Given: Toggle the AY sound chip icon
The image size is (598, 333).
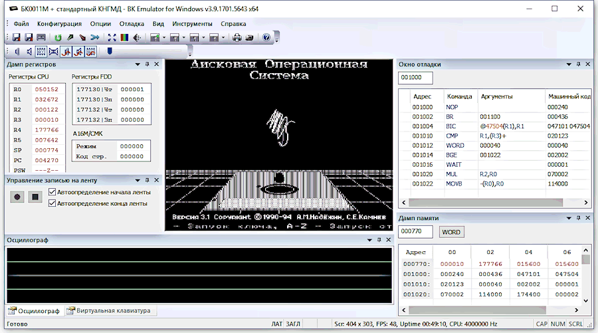Looking at the screenshot, I should click(41, 51).
